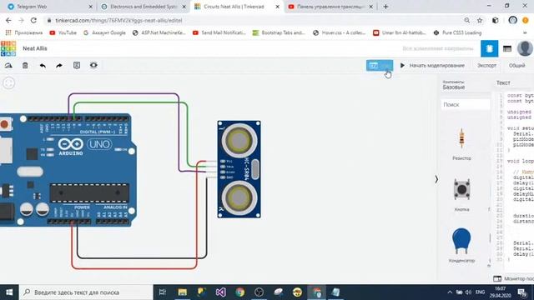534x300 pixels.
Task: Open Task View on taskbar
Action: coord(163,292)
